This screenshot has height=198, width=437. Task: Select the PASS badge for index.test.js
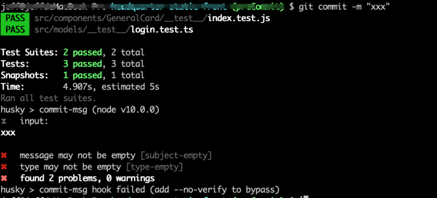[x=15, y=19]
